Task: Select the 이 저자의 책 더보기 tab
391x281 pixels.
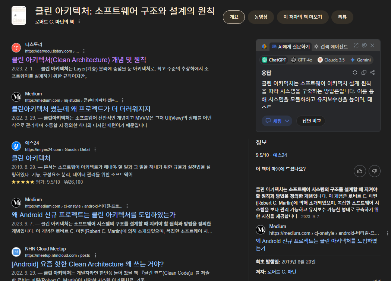Action: coord(303,17)
